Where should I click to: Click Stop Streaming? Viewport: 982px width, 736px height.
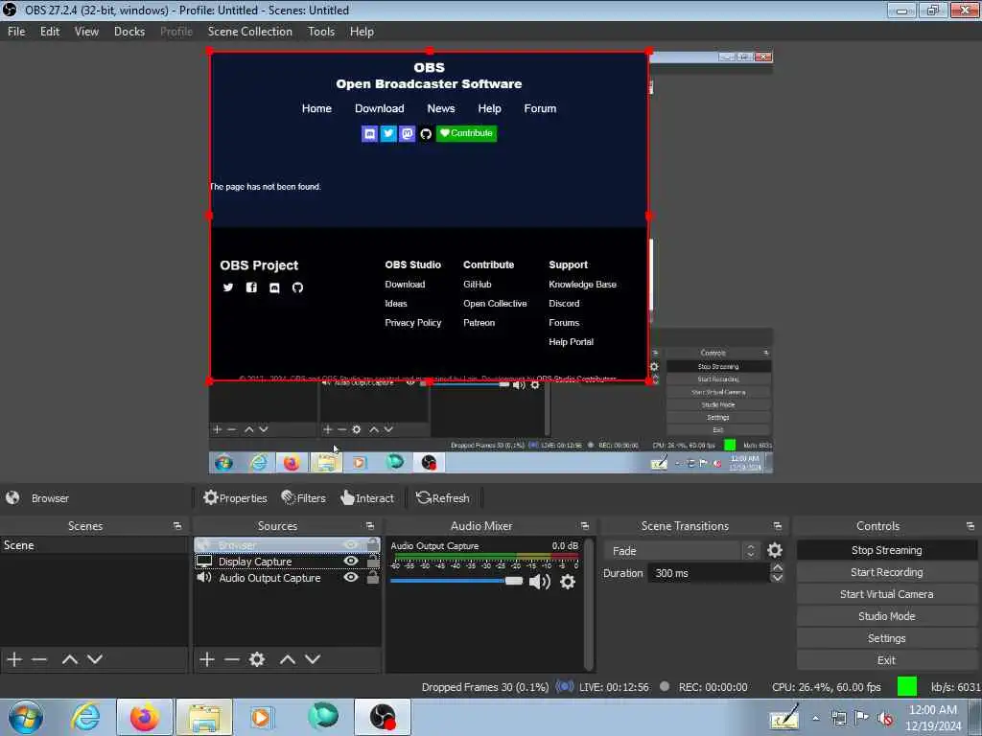886,550
